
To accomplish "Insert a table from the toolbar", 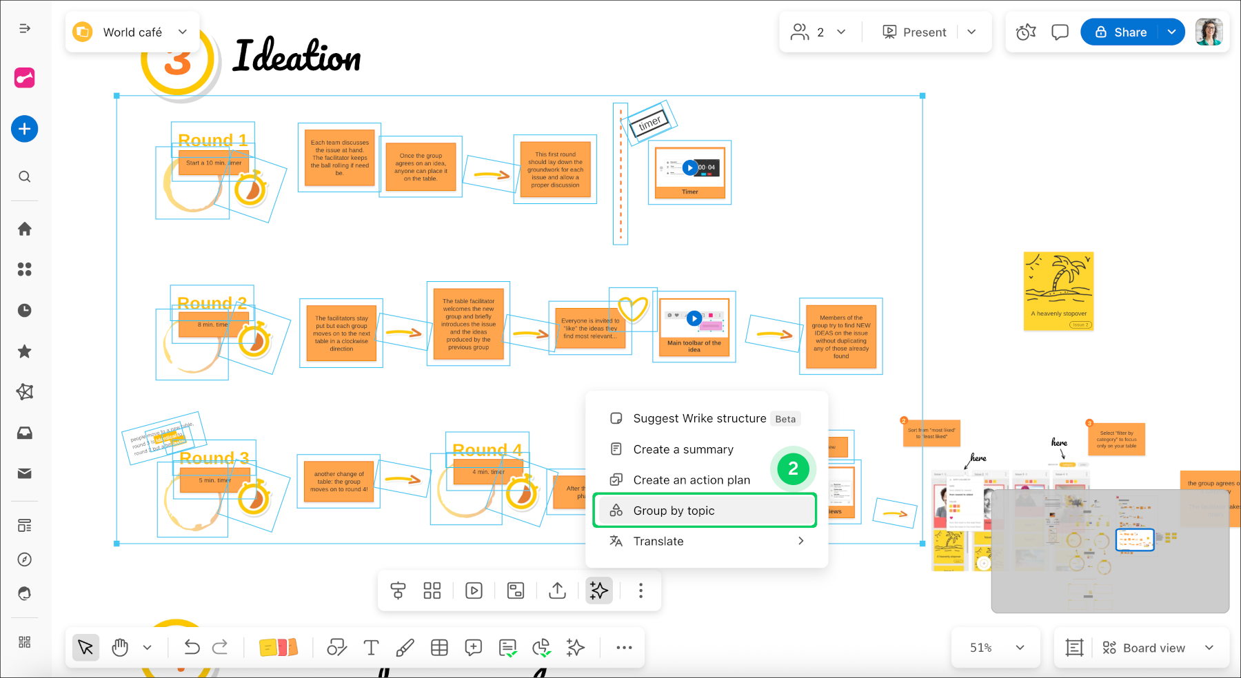I will [x=439, y=648].
